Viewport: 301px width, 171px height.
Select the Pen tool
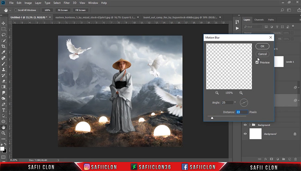[3, 104]
